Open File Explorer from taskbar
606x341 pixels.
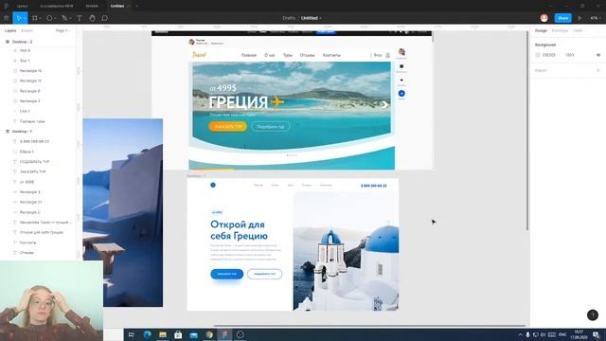pyautogui.click(x=163, y=334)
